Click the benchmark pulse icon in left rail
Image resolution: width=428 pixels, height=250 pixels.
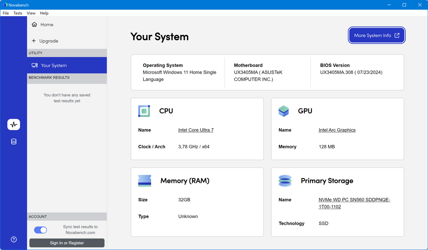pos(14,124)
